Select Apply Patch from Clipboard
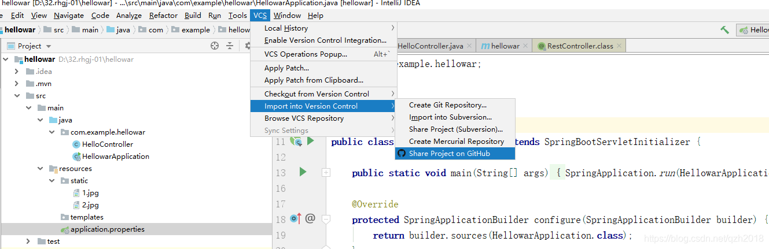The image size is (769, 249). point(324,80)
